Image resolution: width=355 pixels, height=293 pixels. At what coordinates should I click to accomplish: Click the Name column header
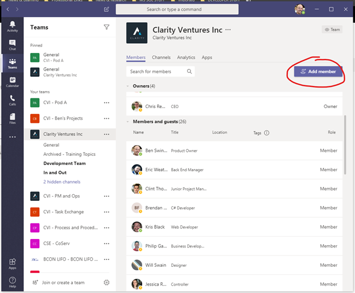[138, 132]
